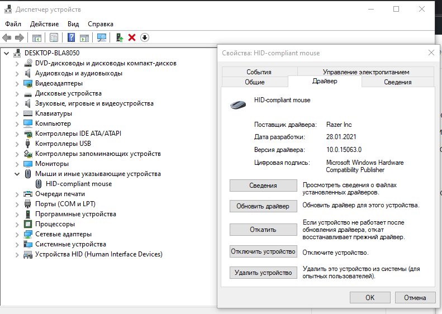Expand the Сетевые адаптеры node
This screenshot has height=314, width=442.
coord(17,234)
